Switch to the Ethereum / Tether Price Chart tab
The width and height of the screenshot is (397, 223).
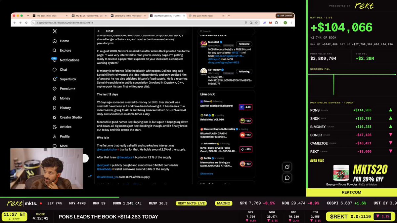coord(128,16)
